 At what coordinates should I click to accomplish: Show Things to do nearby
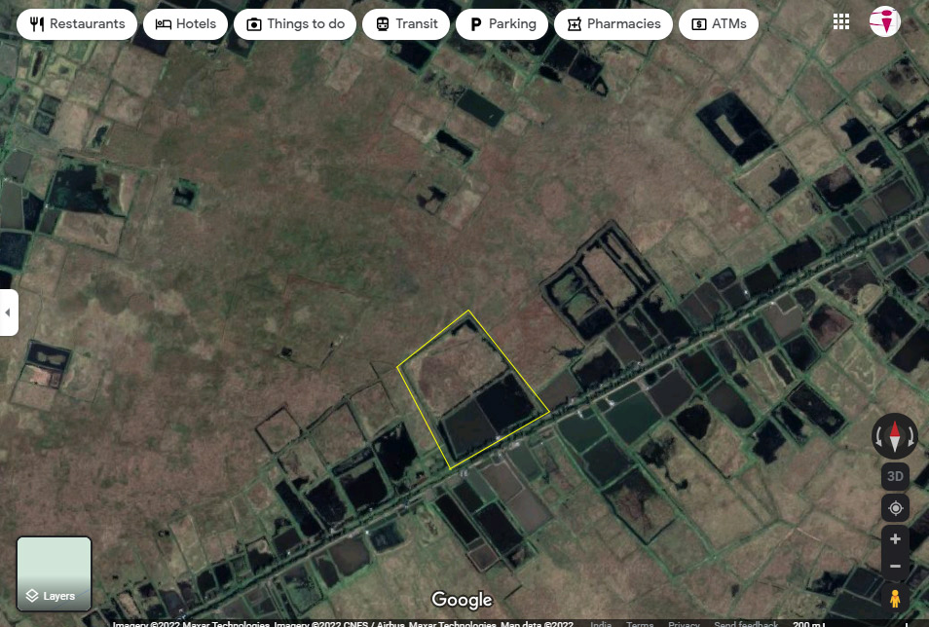pos(295,24)
